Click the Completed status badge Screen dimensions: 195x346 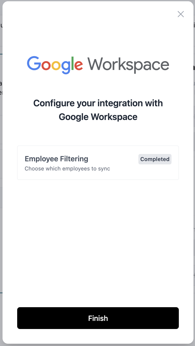coord(155,159)
